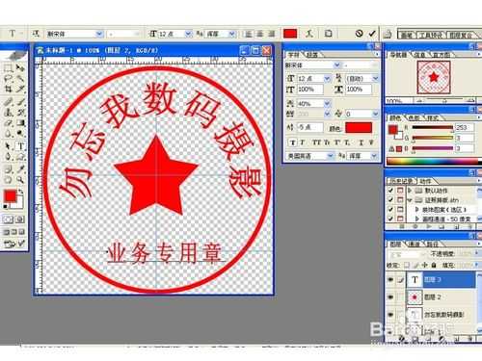
Task: Click baseline shift field in Character panel
Action: pos(309,127)
